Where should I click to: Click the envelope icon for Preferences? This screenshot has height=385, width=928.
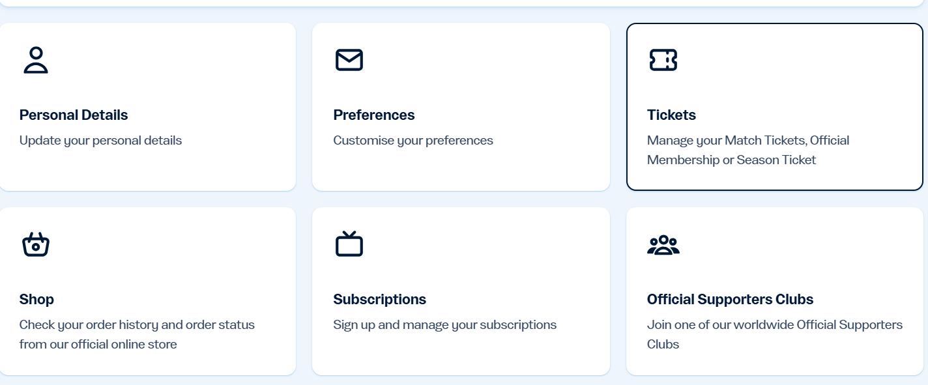[x=349, y=60]
